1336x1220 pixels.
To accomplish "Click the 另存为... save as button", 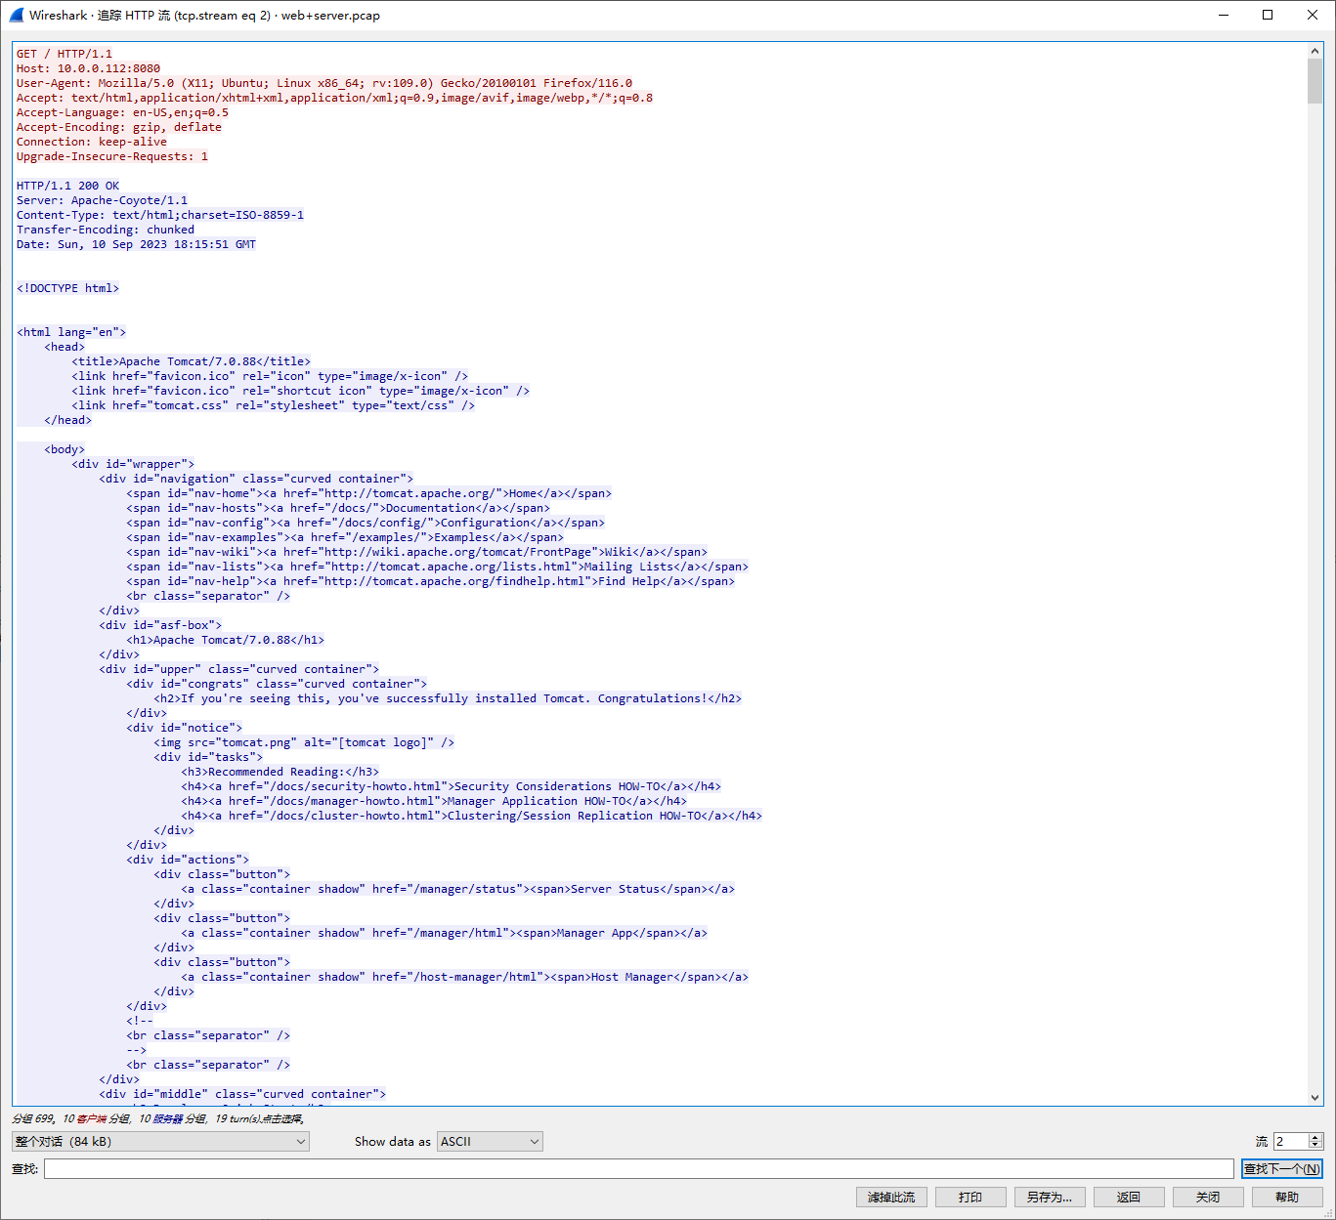I will pos(1049,1197).
